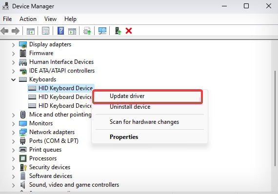Expand the Human Interface Devices node

[x=13, y=62]
